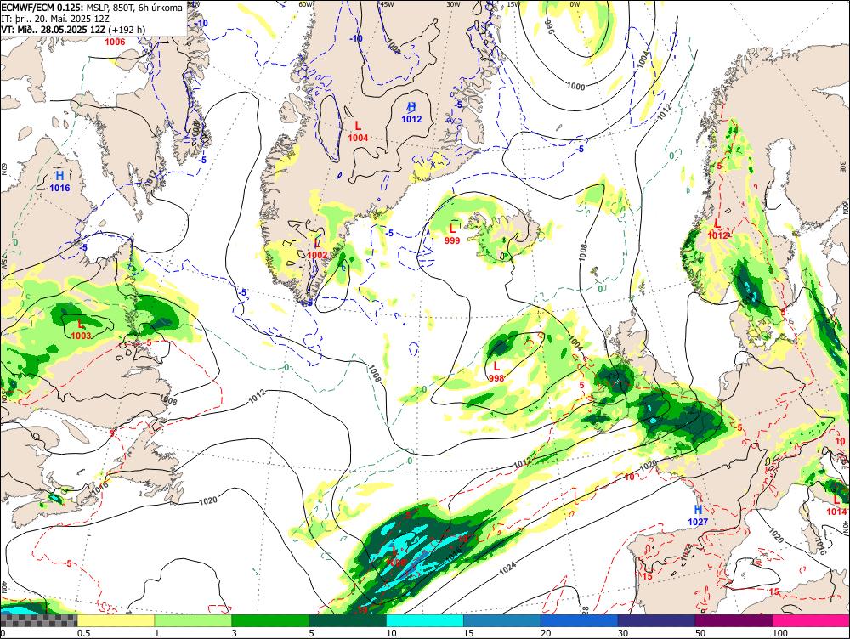The image size is (850, 639).
Task: Click the steel blue 15–20 mm legend swatch
Action: (x=502, y=620)
